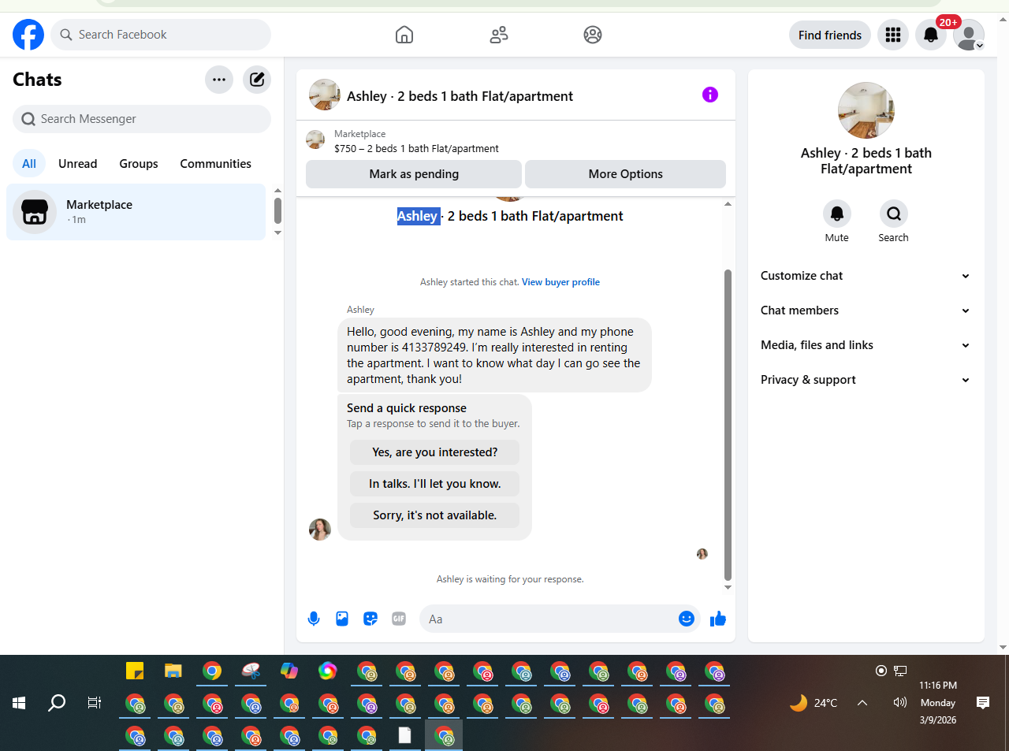Click the Marketplace listing thumbnail for $750
This screenshot has height=751, width=1009.
(x=315, y=140)
